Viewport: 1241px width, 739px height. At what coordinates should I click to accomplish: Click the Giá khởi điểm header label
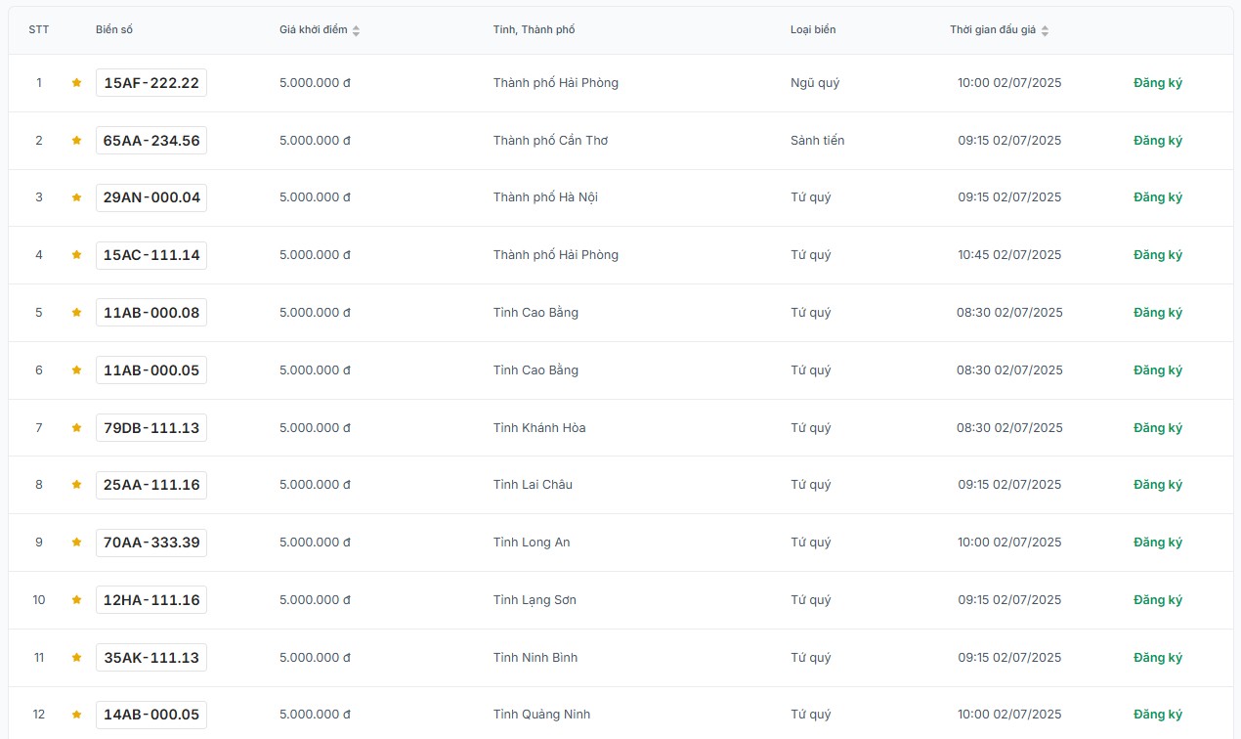(x=314, y=30)
